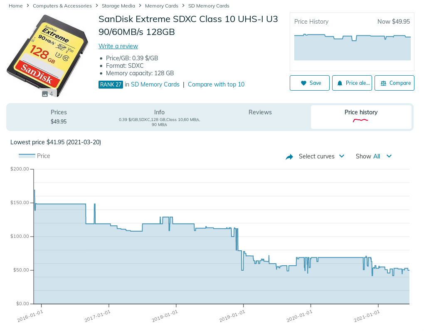The image size is (424, 331).
Task: Switch to the Reviews tab
Action: 260,117
